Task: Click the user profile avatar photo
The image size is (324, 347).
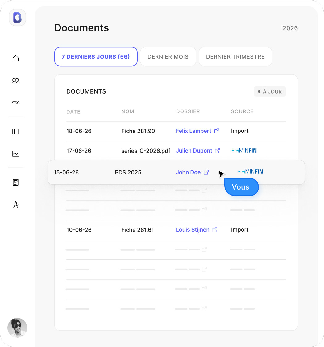Action: pyautogui.click(x=17, y=328)
